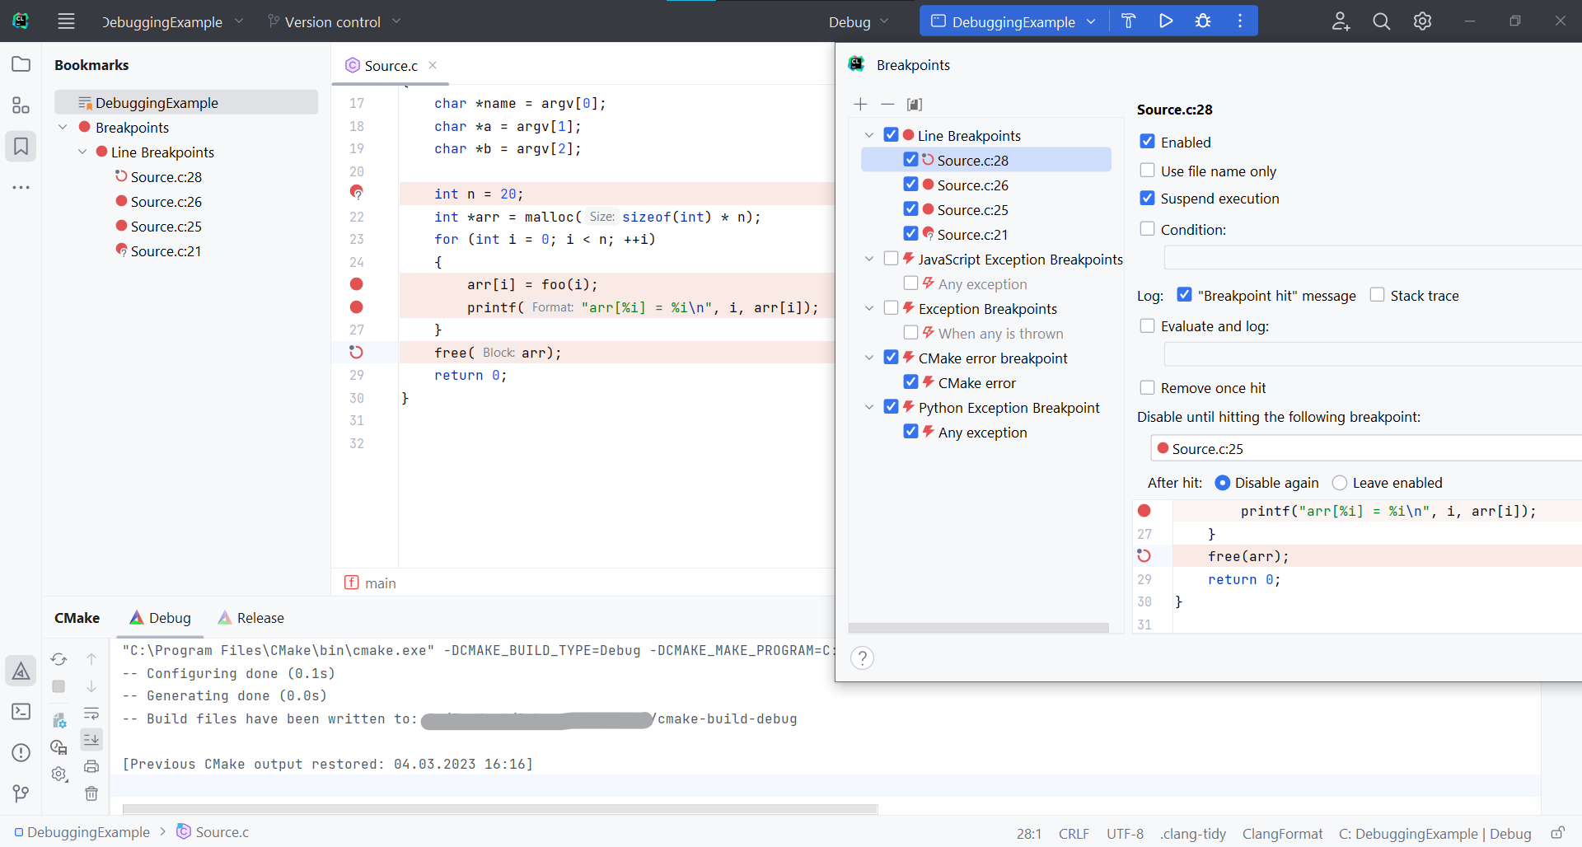The width and height of the screenshot is (1582, 847).
Task: Enable the Condition checkbox
Action: [x=1147, y=229]
